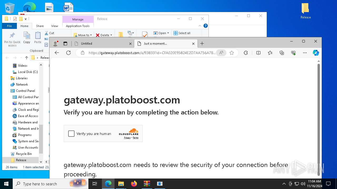The height and width of the screenshot is (189, 337).
Task: Close the Just a moment tab
Action: 194,44
